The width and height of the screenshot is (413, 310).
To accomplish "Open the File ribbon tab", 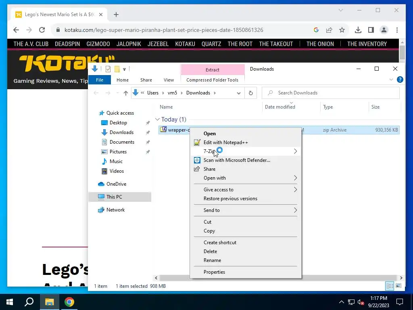I will (100, 80).
